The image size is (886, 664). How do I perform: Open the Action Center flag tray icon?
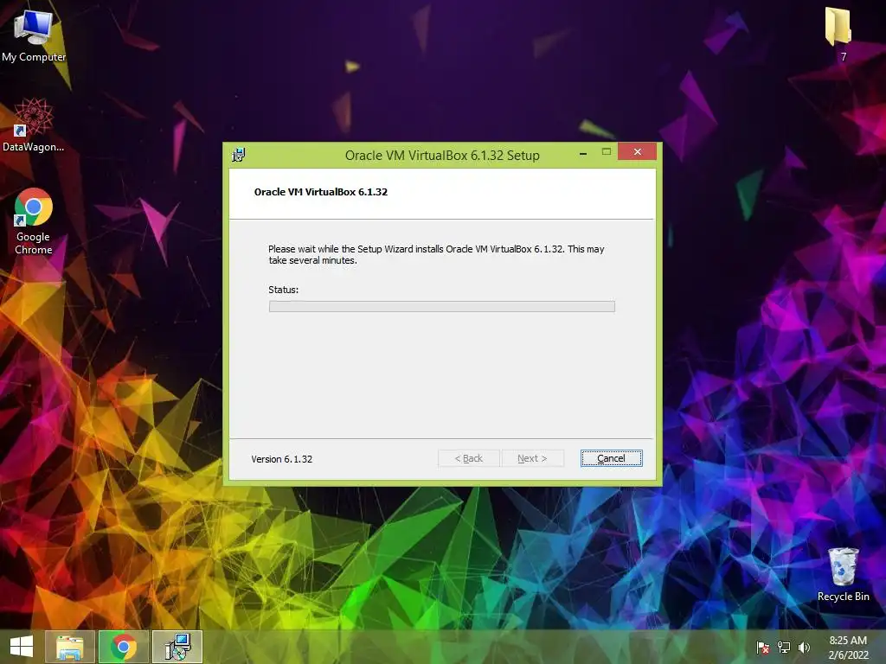pyautogui.click(x=762, y=647)
